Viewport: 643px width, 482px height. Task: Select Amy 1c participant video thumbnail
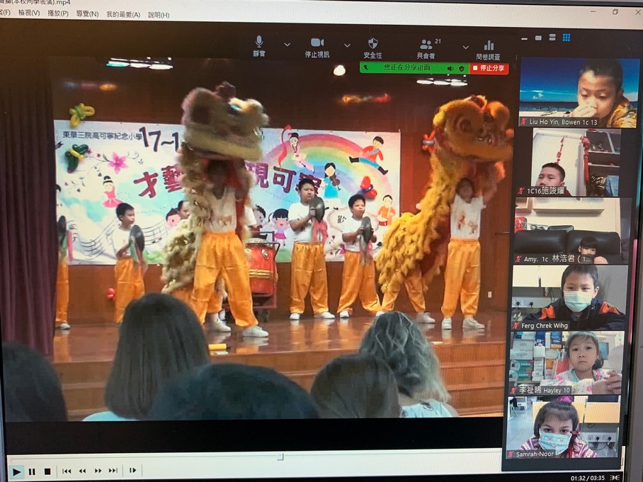pos(571,231)
